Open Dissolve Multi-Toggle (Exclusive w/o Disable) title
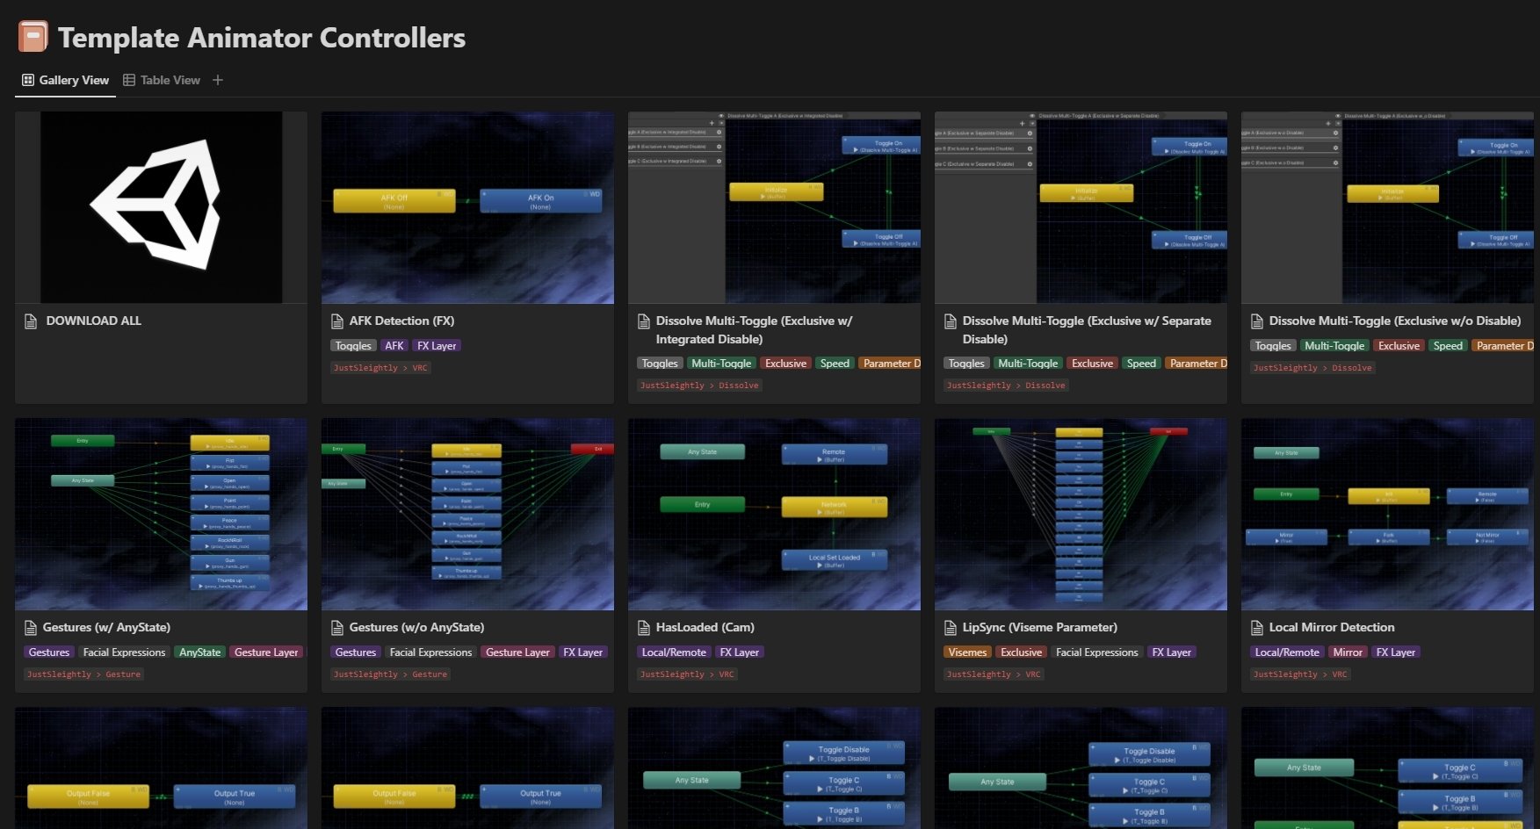This screenshot has width=1540, height=829. [x=1395, y=321]
